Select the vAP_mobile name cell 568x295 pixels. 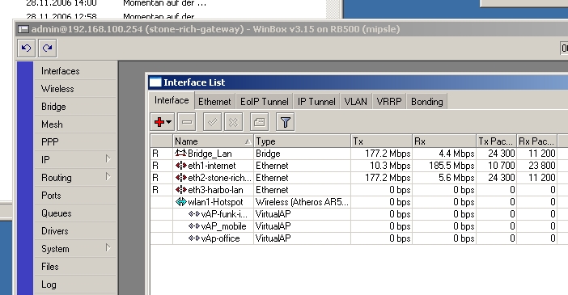[213, 226]
